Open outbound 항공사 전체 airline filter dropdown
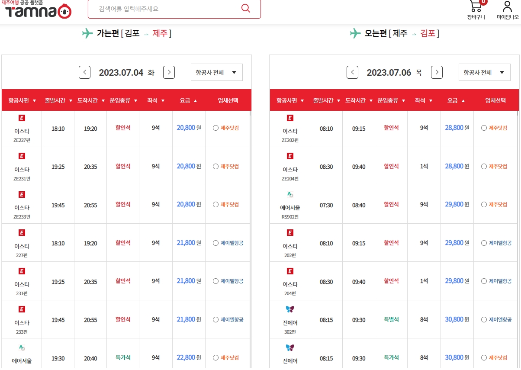Viewport: 521px width, 370px height. (x=217, y=72)
